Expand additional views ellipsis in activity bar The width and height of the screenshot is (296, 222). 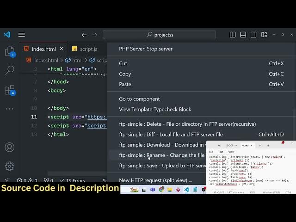(9, 109)
